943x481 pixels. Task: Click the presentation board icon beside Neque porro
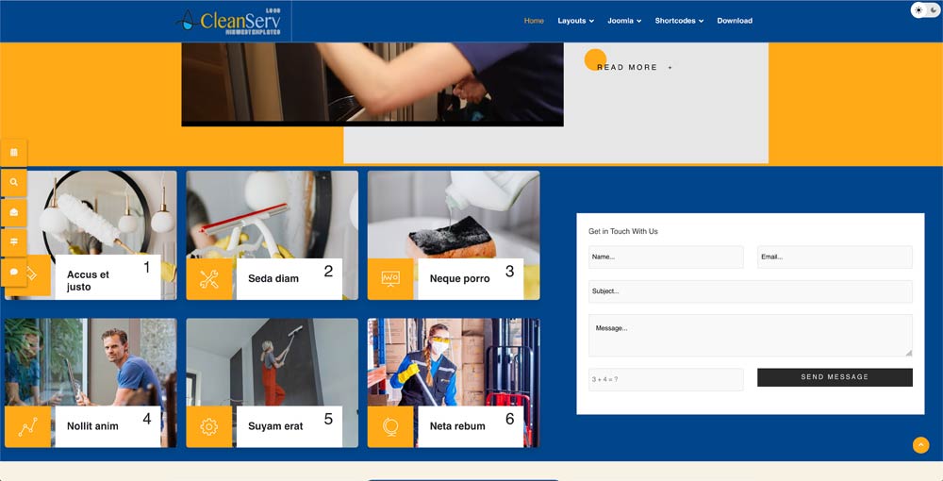tap(390, 279)
